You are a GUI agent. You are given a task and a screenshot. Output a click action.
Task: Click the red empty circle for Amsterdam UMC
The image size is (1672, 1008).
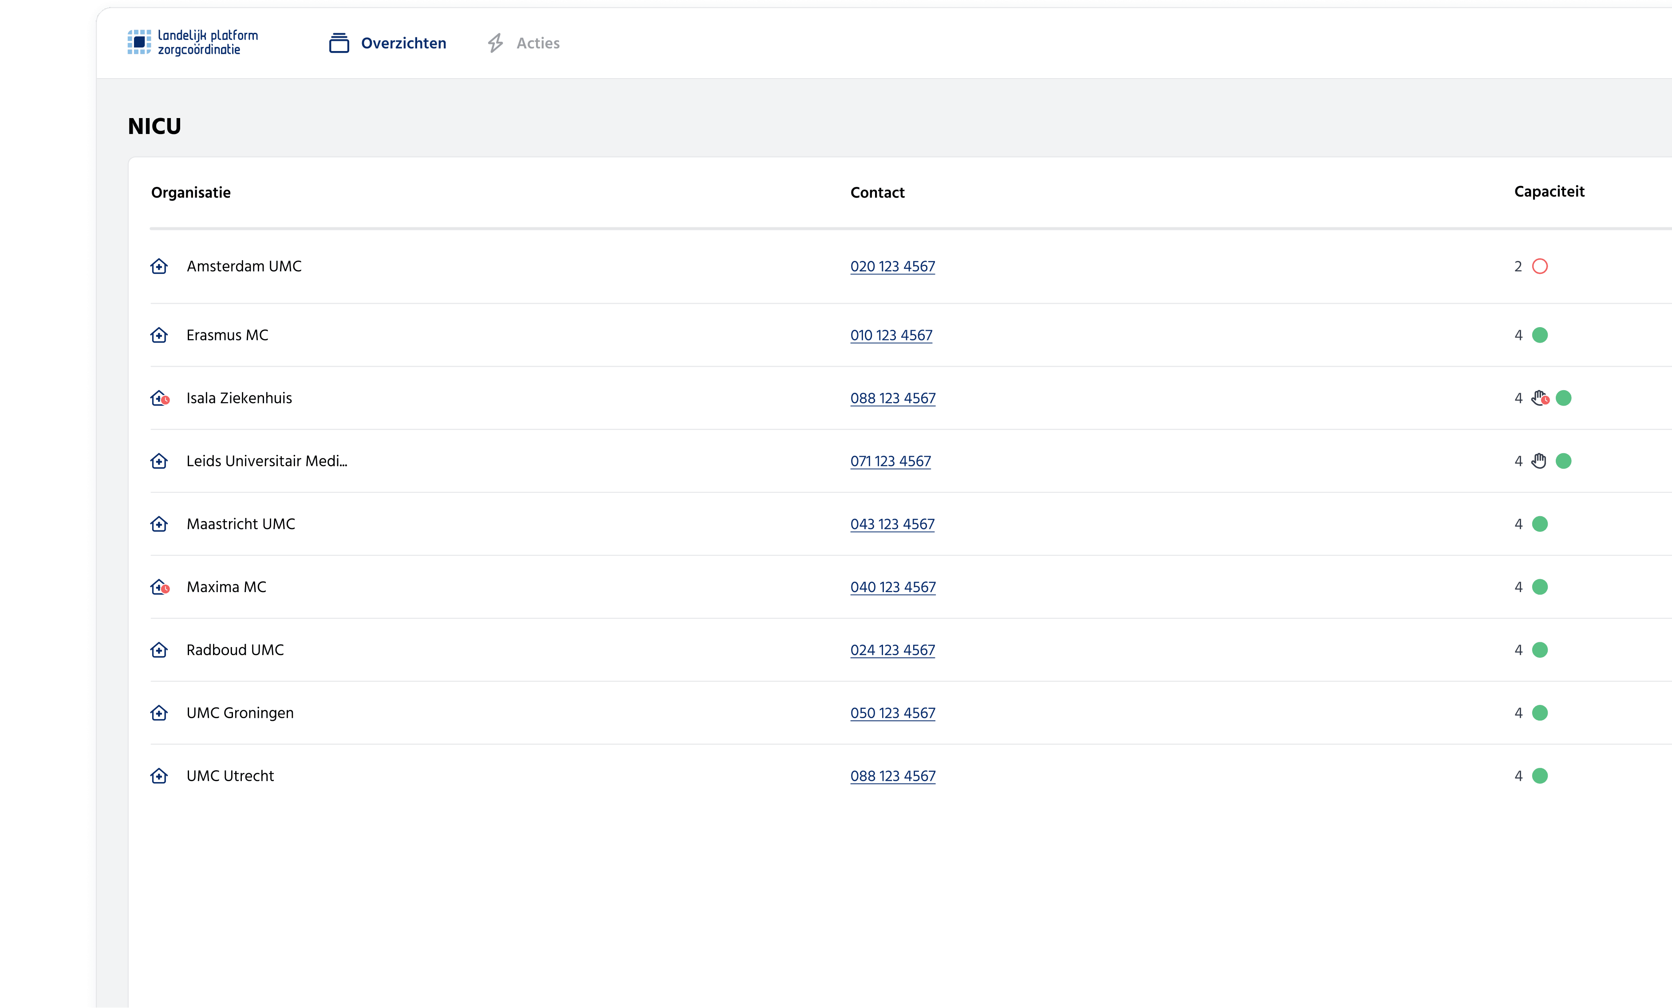(1540, 266)
